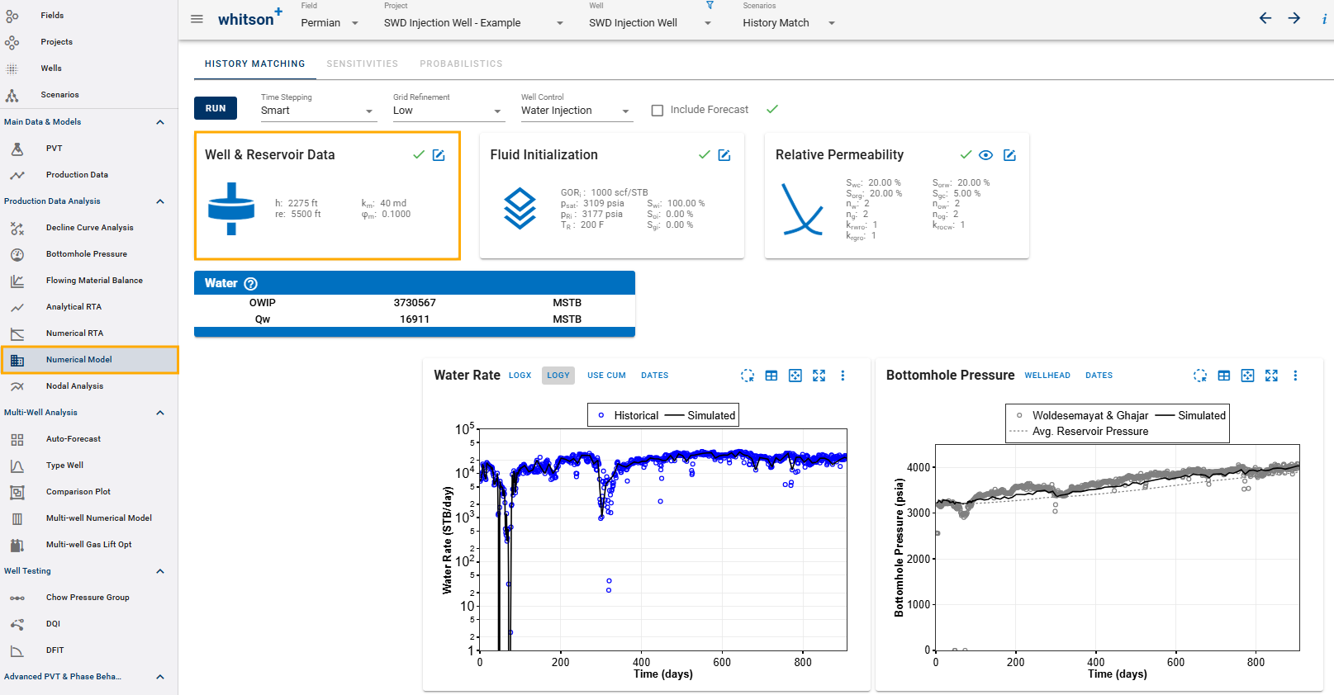Edit the Well & Reservoir Data card
Image resolution: width=1334 pixels, height=695 pixels.
[439, 155]
